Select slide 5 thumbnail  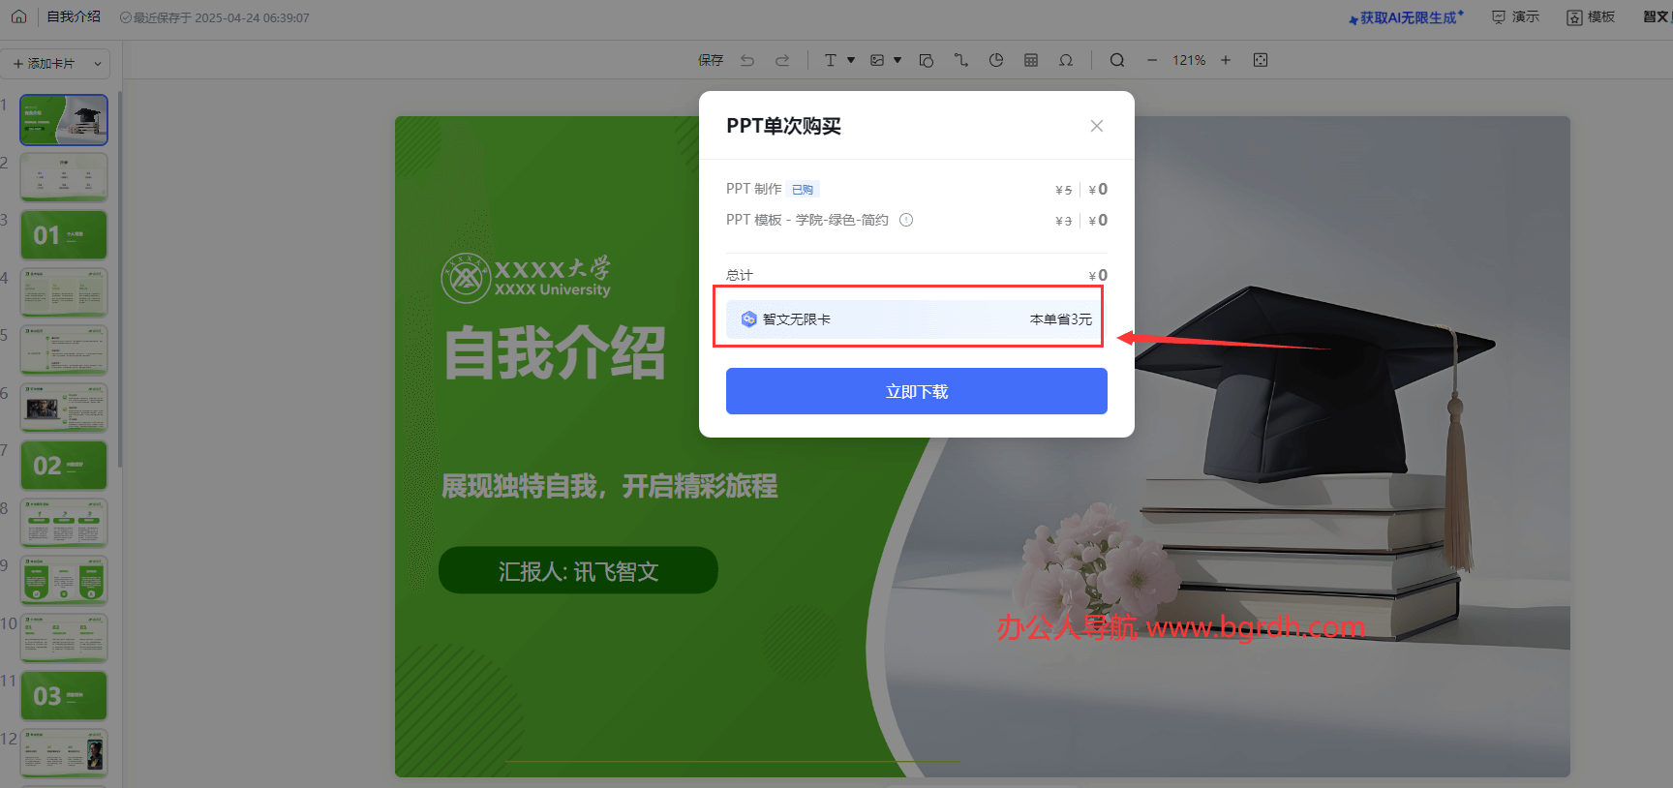[x=64, y=349]
